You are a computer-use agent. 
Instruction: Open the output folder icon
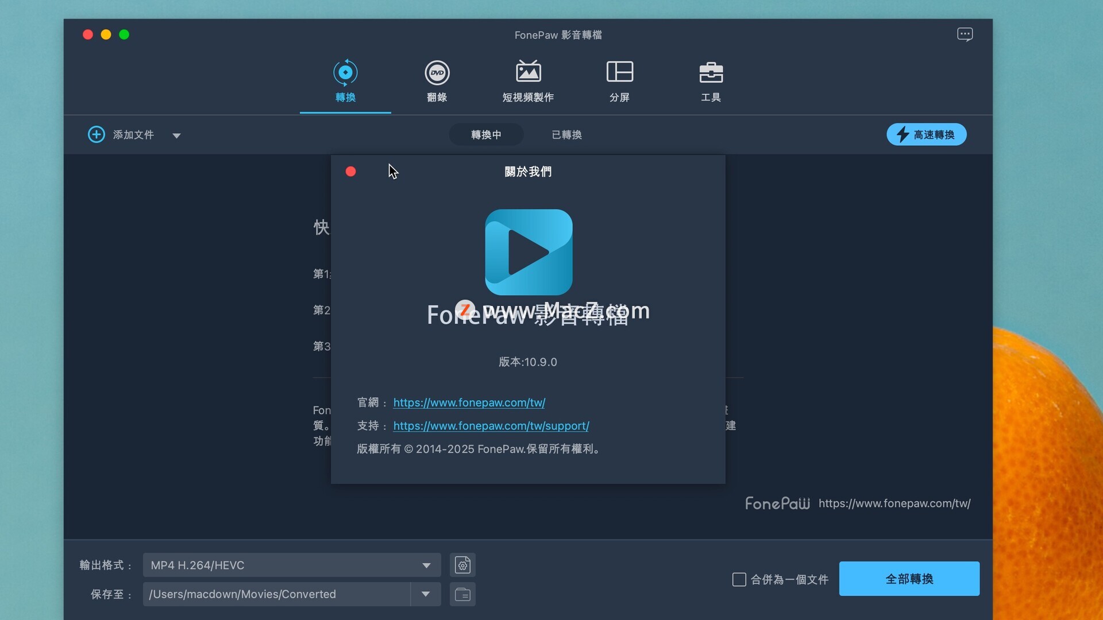[462, 594]
